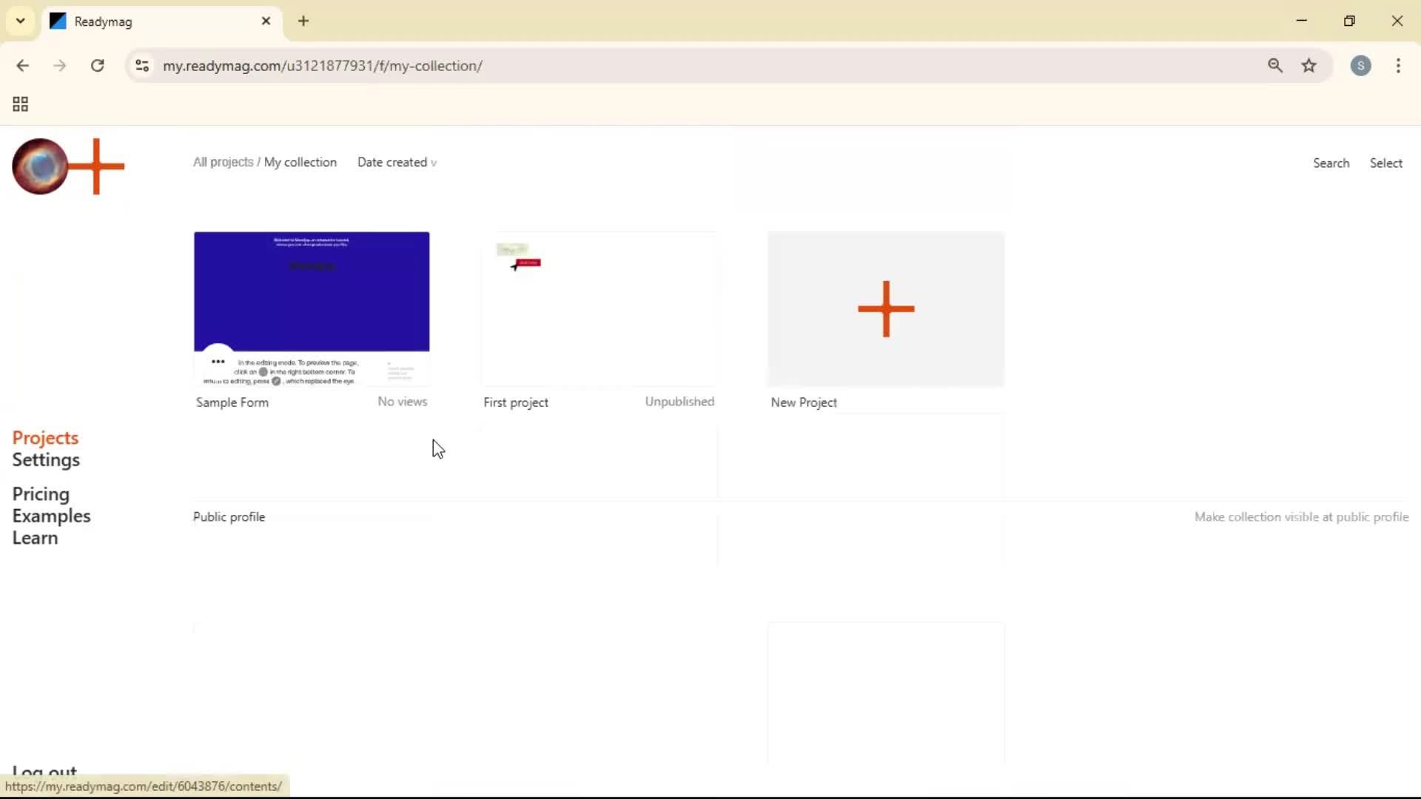Viewport: 1421px width, 799px height.
Task: Go to All projects via the breadcrumb link
Action: point(222,162)
